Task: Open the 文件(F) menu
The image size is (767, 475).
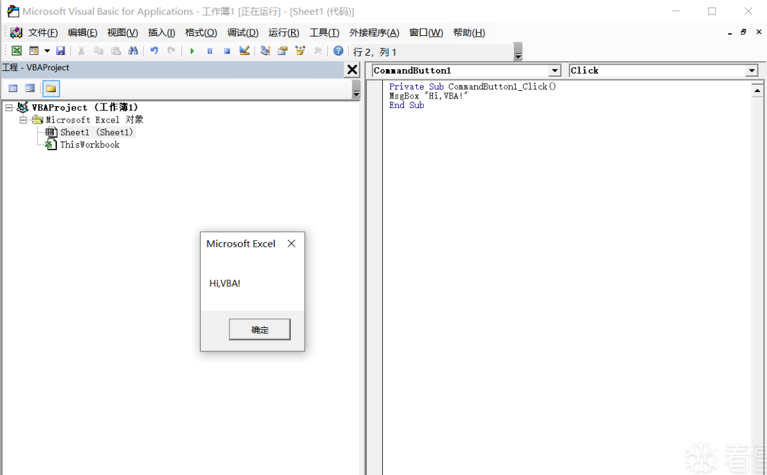Action: pos(43,33)
